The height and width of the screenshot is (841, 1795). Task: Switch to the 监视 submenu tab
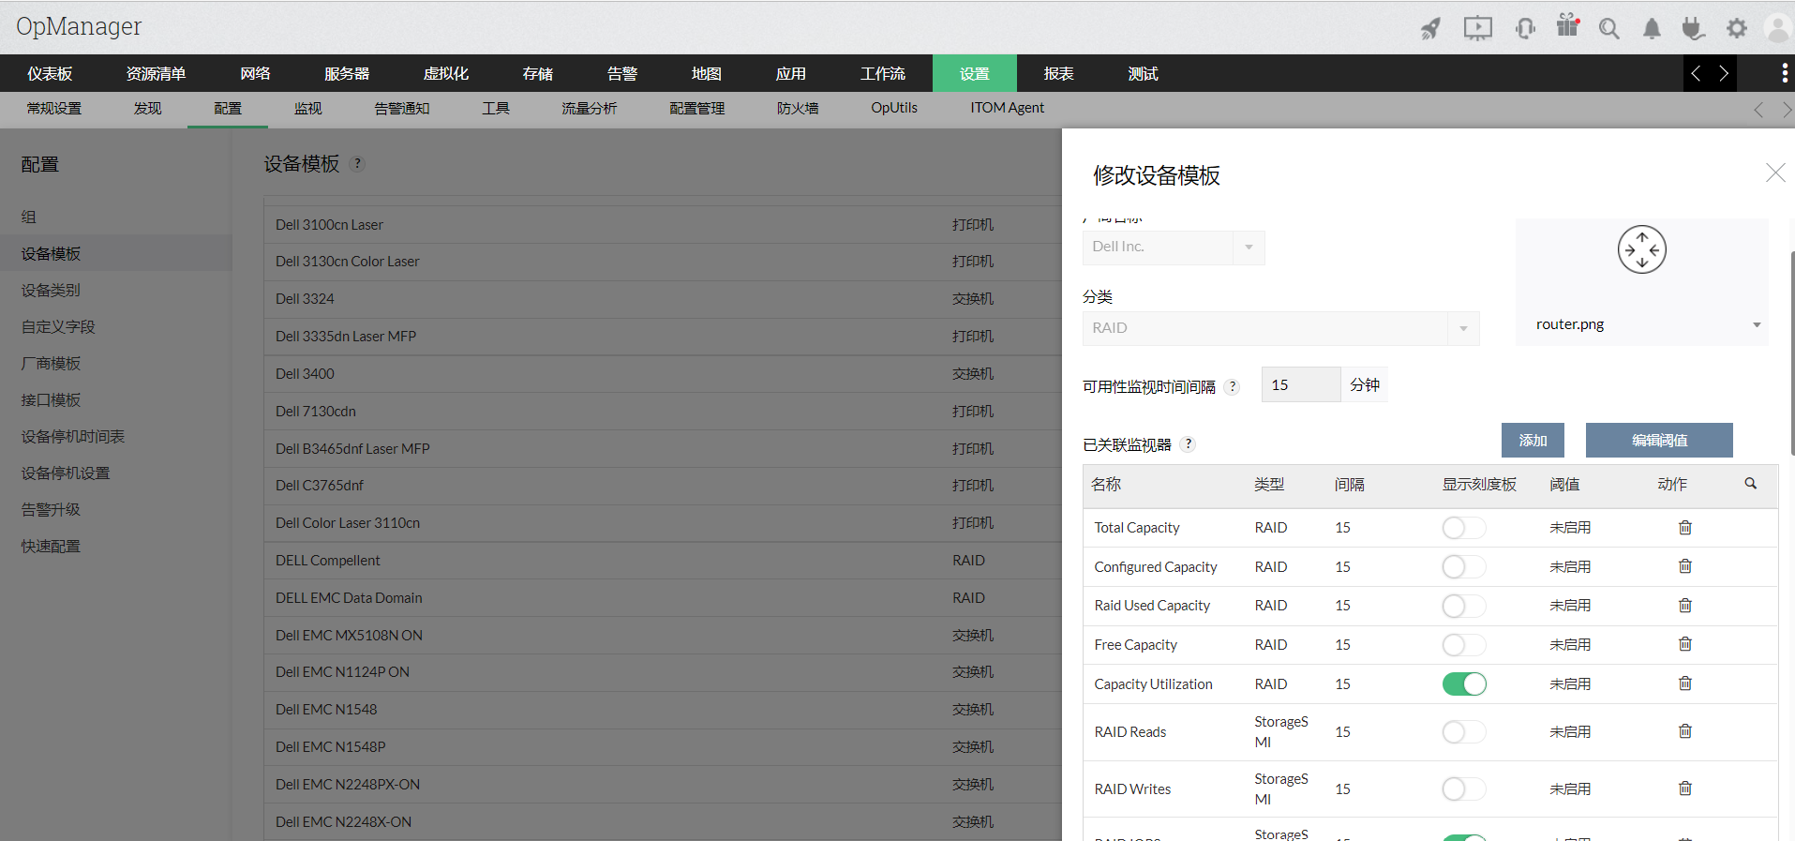(x=307, y=109)
